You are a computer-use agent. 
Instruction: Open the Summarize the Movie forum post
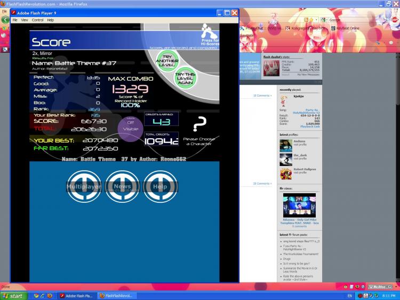(x=300, y=270)
